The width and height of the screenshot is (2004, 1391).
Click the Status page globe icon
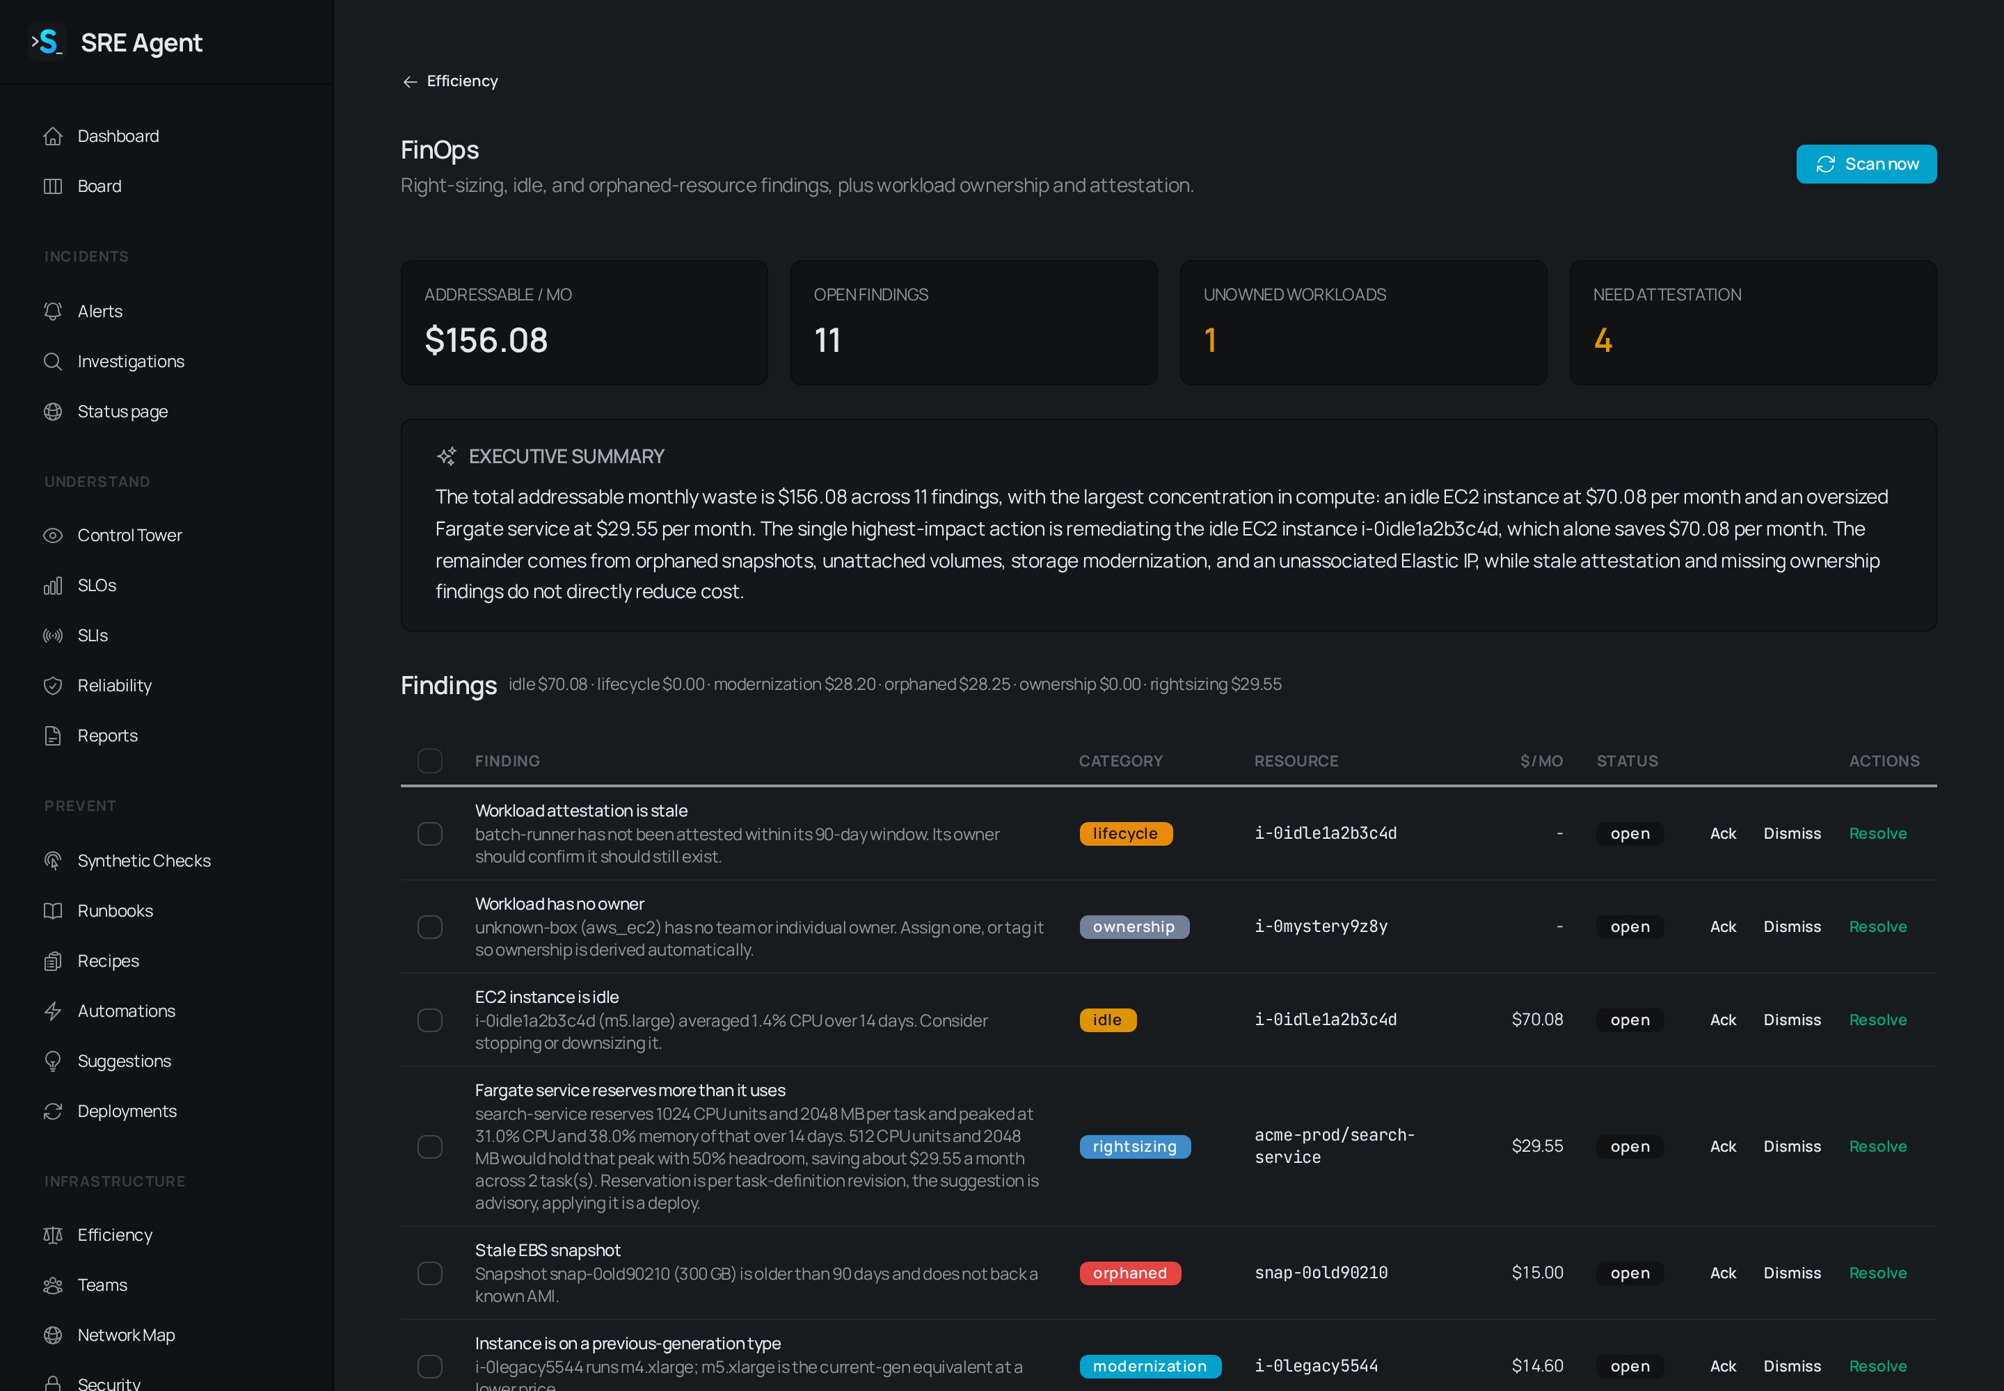pyautogui.click(x=53, y=411)
